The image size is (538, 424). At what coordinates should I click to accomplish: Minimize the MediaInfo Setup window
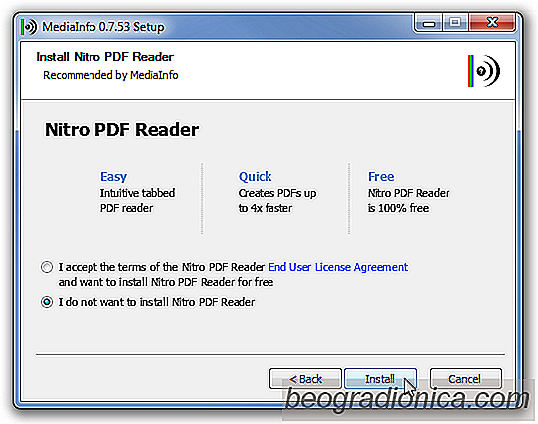click(x=429, y=23)
